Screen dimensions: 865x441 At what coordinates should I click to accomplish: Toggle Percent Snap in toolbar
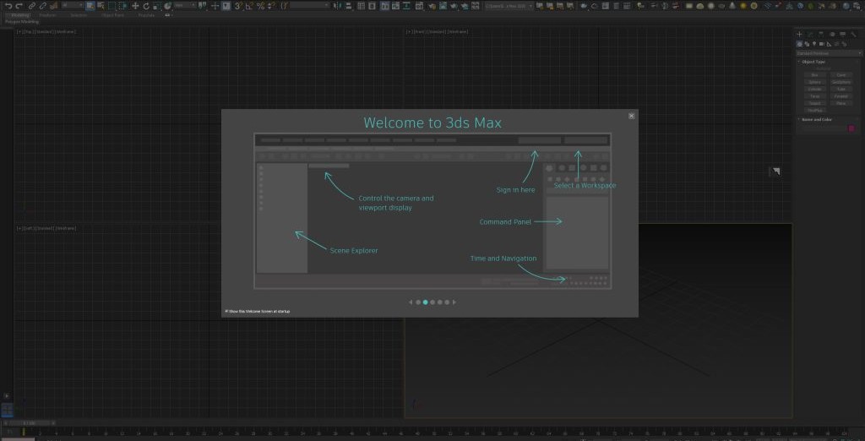pyautogui.click(x=260, y=6)
